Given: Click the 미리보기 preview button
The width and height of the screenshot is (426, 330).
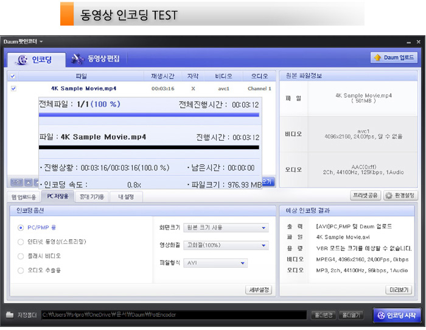Looking at the screenshot, I should point(399,290).
